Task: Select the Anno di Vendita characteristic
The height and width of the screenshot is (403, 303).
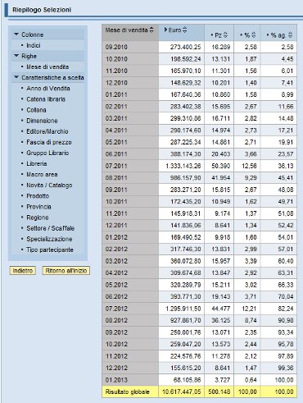Action: 48,89
